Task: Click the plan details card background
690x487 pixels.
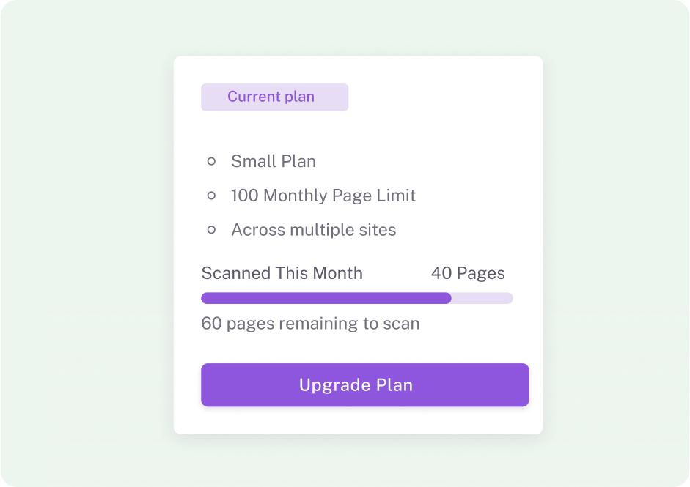Action: [455, 132]
